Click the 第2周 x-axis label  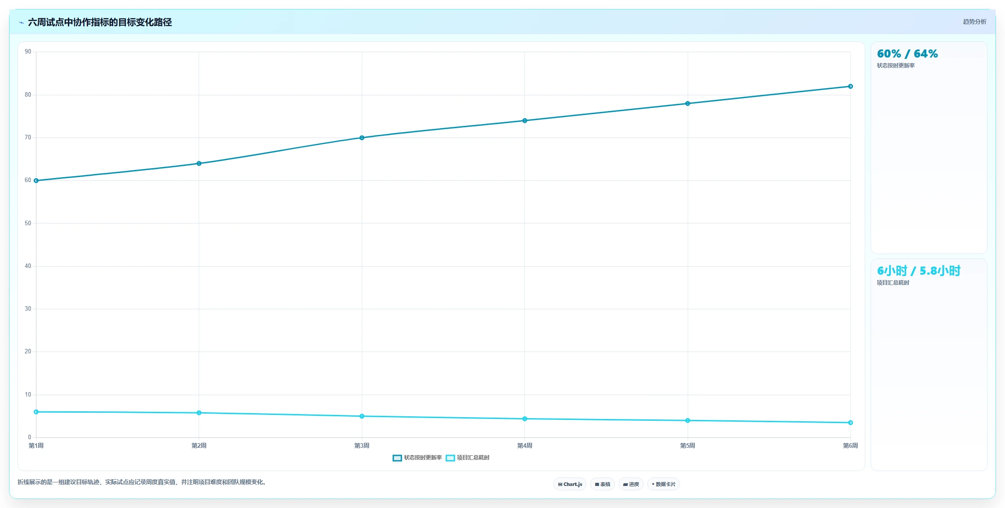coord(199,446)
